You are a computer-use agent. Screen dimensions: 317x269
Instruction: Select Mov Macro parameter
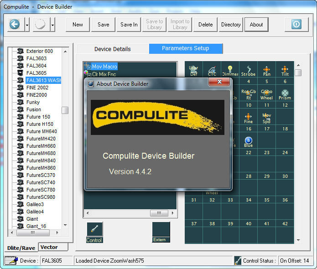pyautogui.click(x=104, y=67)
